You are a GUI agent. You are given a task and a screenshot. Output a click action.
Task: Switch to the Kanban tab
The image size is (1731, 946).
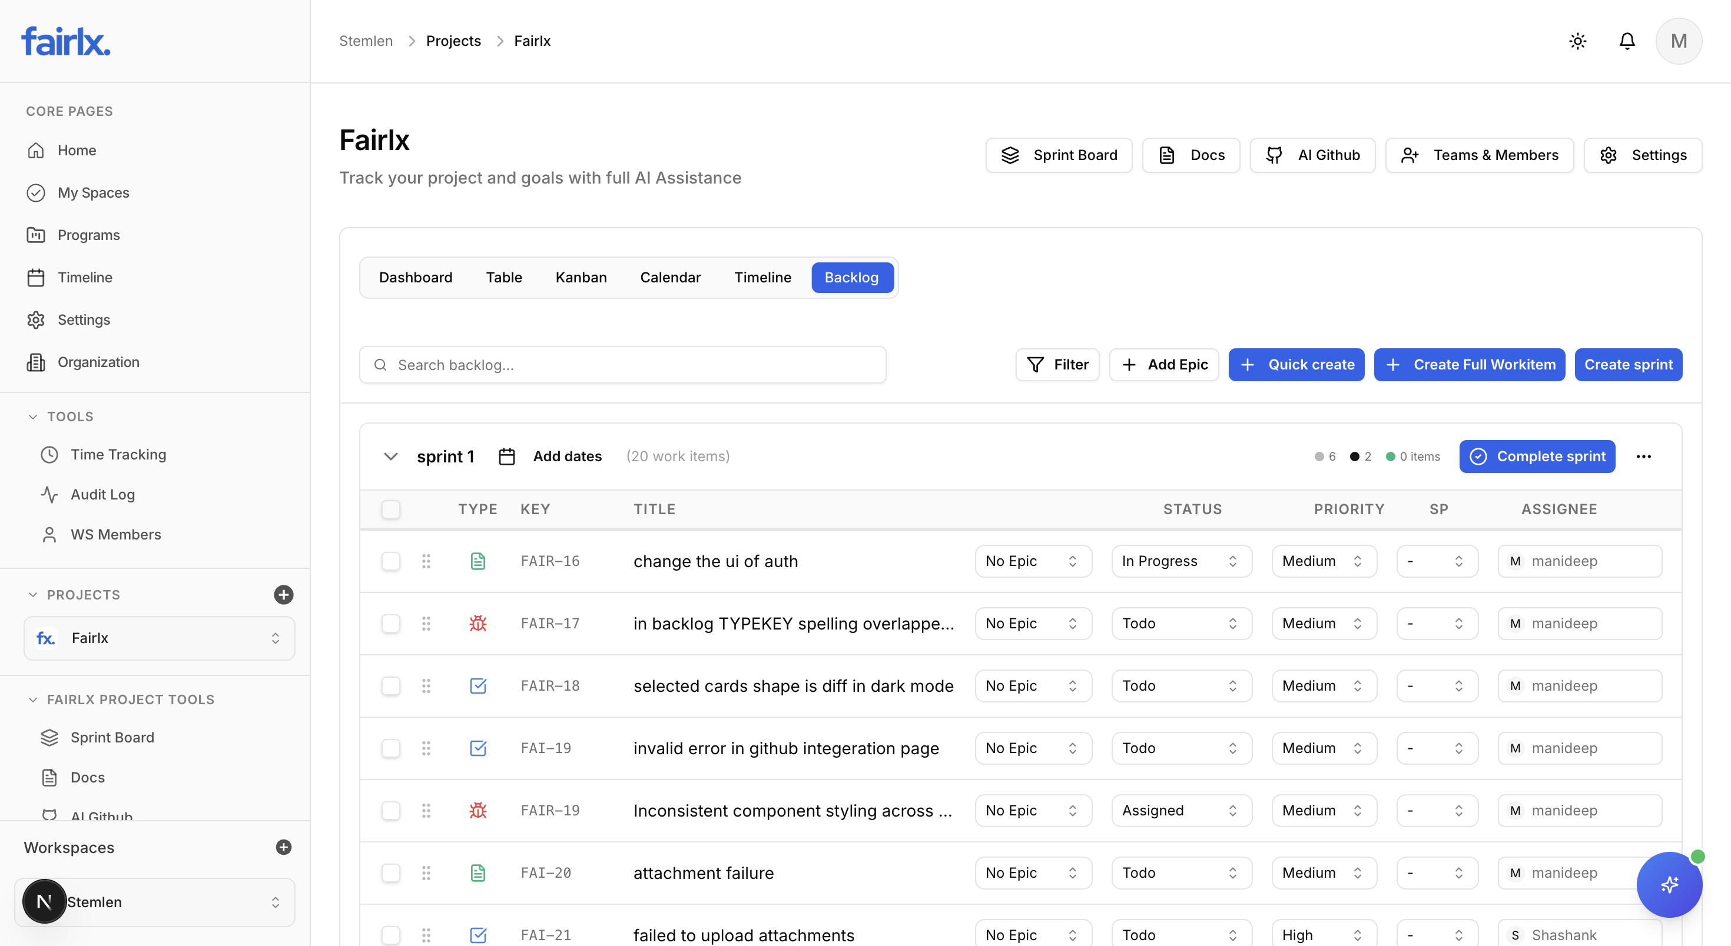[581, 278]
